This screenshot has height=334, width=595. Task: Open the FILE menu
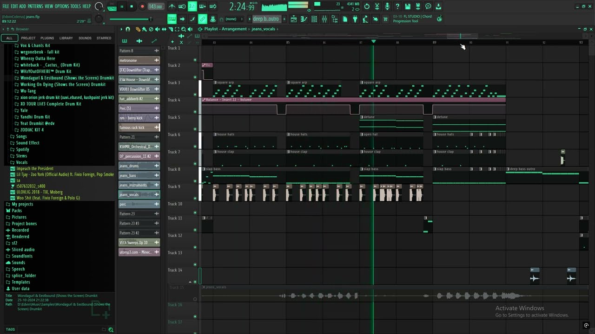[6, 6]
